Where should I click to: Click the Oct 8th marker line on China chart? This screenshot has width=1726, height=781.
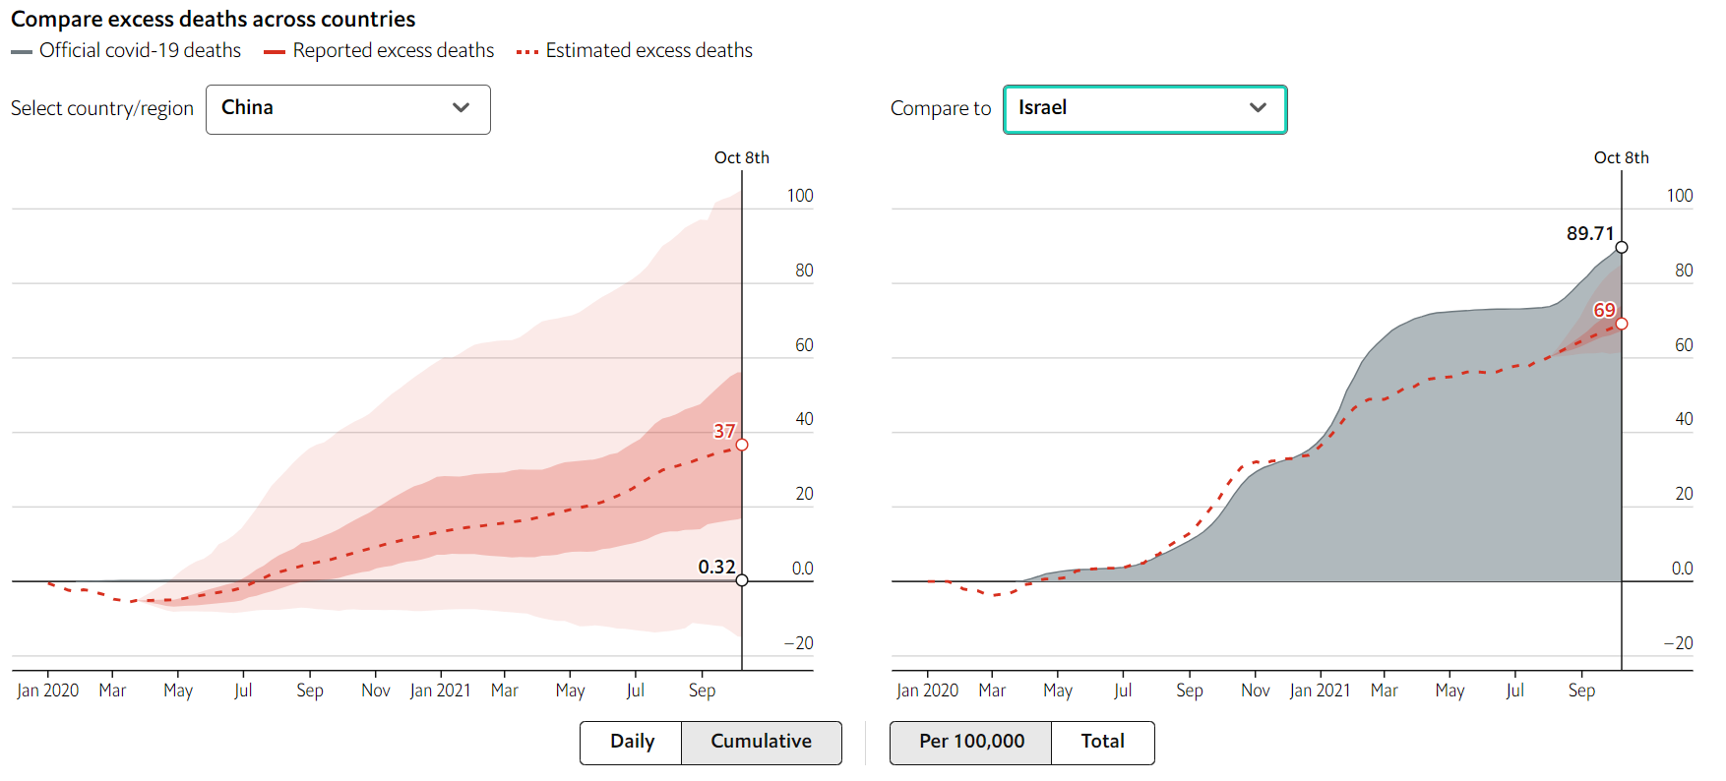(742, 295)
